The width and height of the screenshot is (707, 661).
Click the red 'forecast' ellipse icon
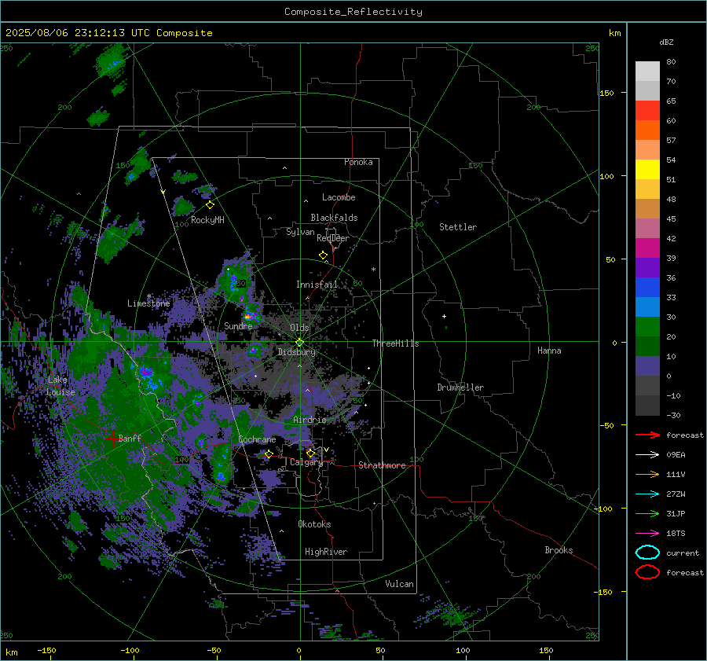(647, 572)
